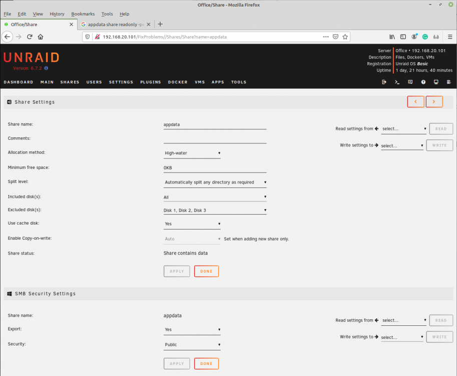Go to next share arrow button
Viewport: 457px width, 376px height.
click(x=434, y=102)
